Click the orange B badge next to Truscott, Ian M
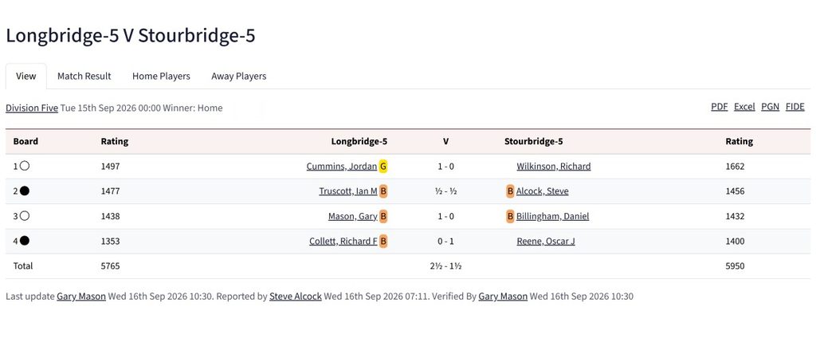 [x=383, y=191]
